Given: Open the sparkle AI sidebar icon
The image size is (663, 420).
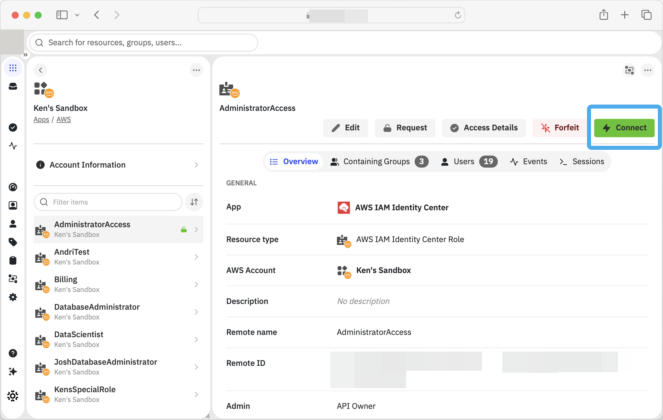Looking at the screenshot, I should (x=13, y=372).
